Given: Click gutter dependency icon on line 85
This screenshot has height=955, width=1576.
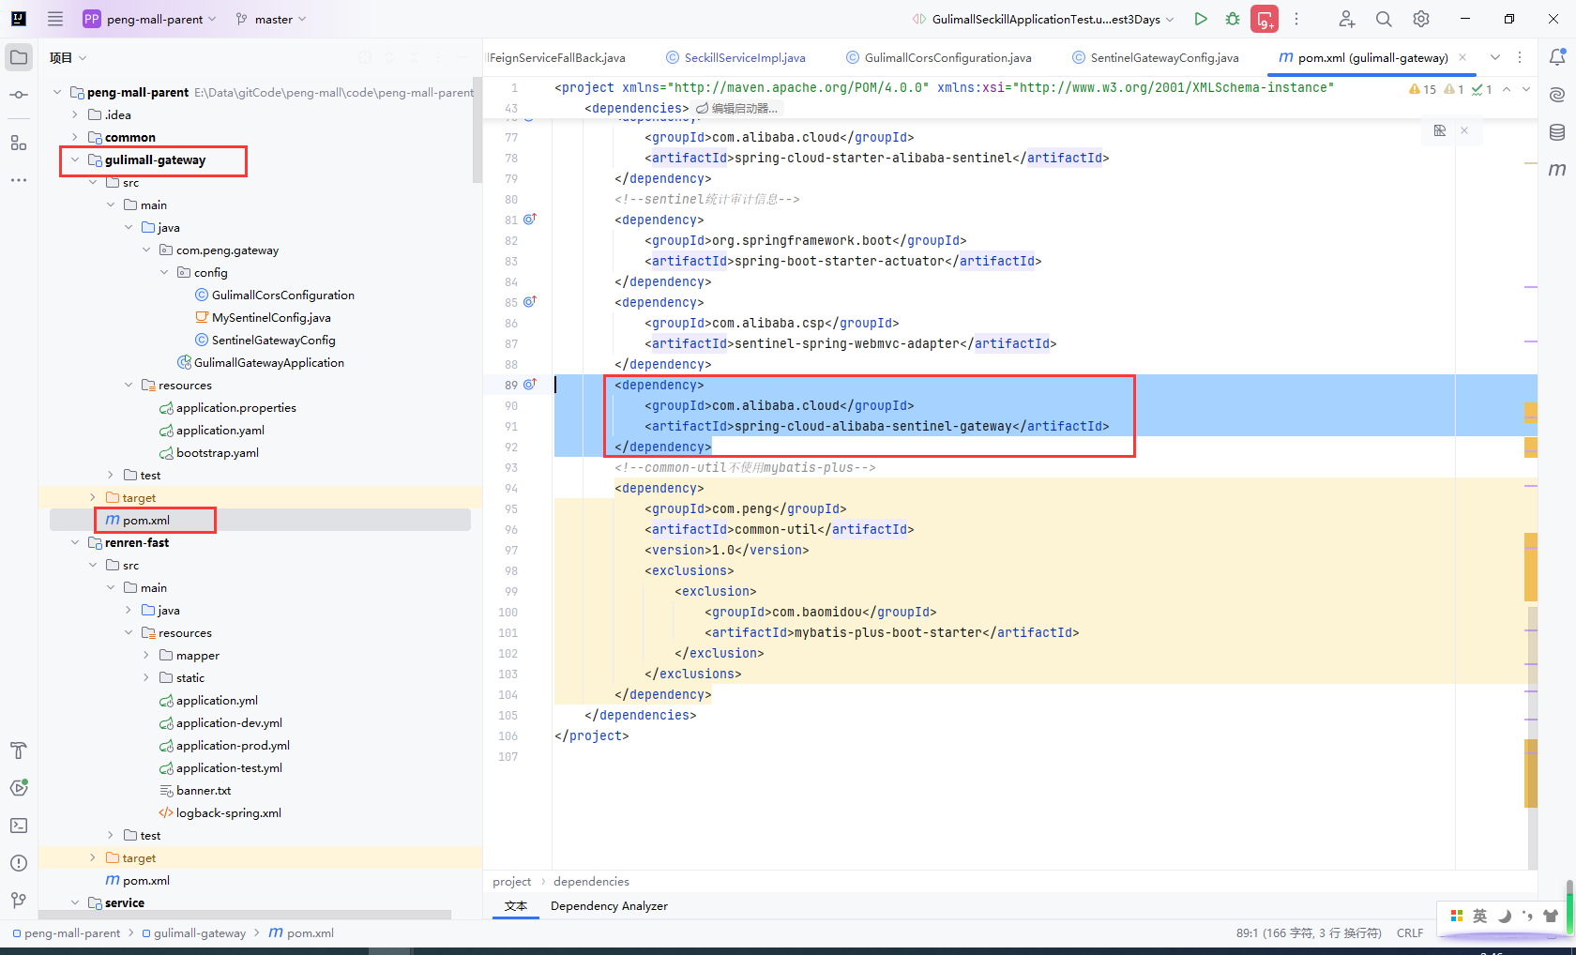Looking at the screenshot, I should pyautogui.click(x=530, y=301).
